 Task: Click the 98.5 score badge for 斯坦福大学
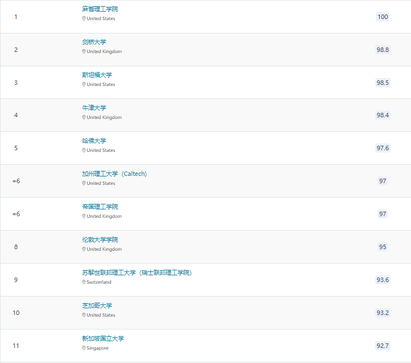click(x=383, y=83)
